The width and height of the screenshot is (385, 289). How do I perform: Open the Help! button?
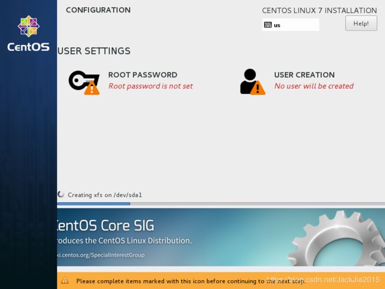(361, 23)
